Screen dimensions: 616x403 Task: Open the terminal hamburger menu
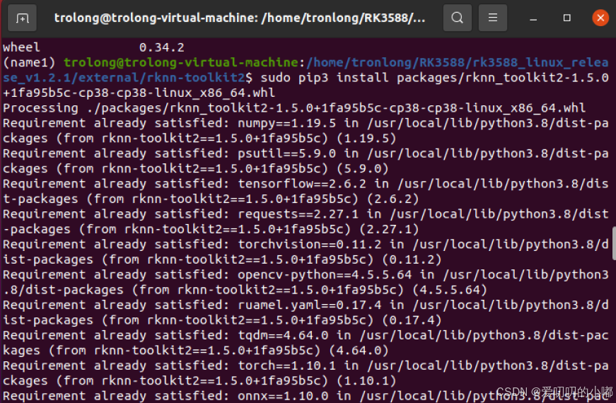coord(493,18)
